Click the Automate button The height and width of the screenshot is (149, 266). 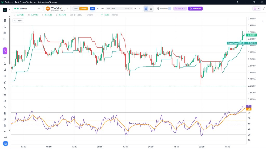(195, 9)
